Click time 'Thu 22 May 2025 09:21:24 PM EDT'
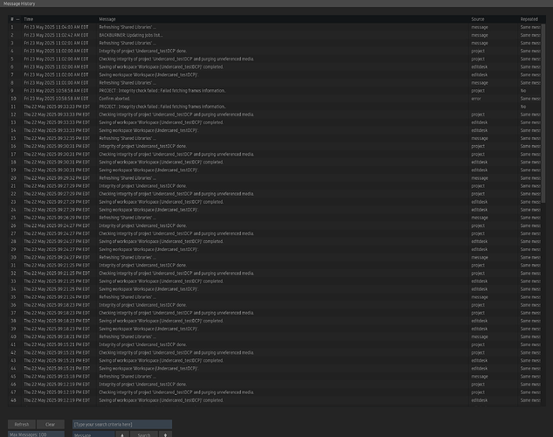This screenshot has height=437, width=553. click(x=57, y=297)
